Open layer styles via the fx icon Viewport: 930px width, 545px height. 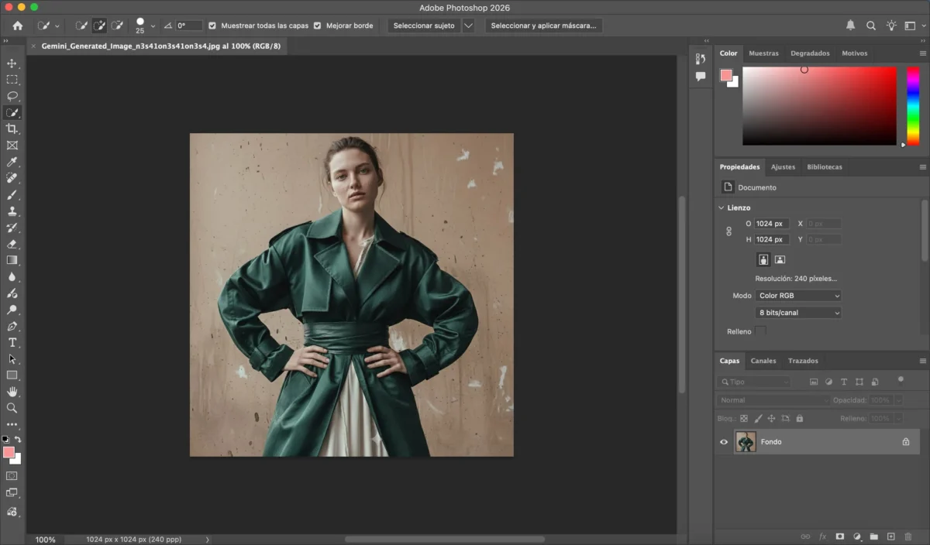click(821, 536)
